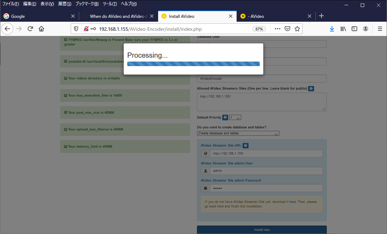Click the tracking protection shield icon

76,29
